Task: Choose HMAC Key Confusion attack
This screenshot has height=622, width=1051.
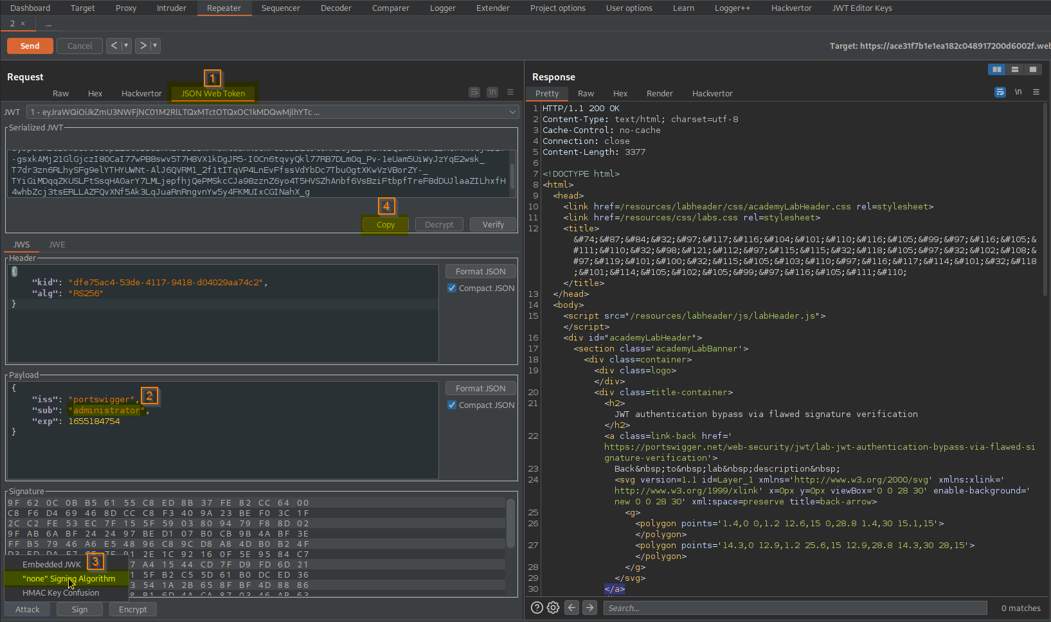Action: coord(61,592)
